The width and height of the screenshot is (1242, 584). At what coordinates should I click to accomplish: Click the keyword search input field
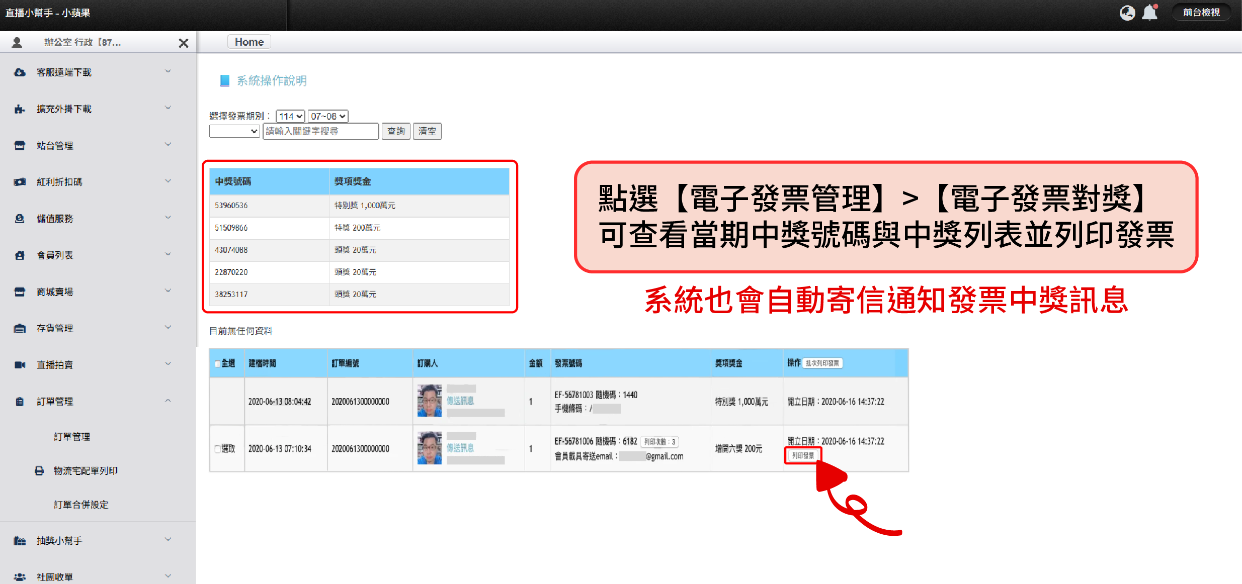click(320, 131)
